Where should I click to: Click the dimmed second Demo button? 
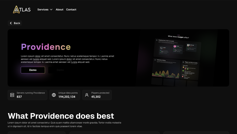pos(60,70)
